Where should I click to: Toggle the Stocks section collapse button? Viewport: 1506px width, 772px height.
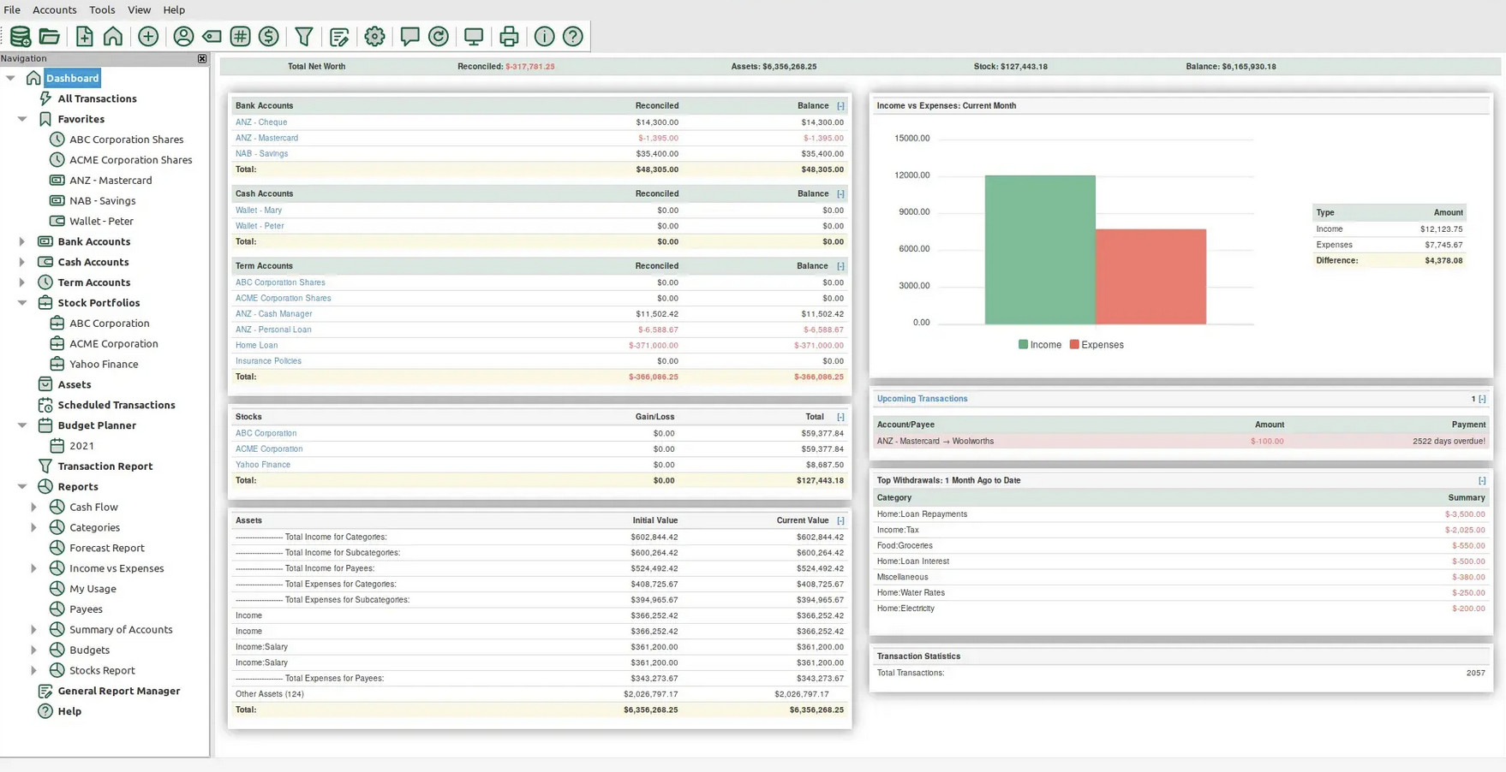840,417
